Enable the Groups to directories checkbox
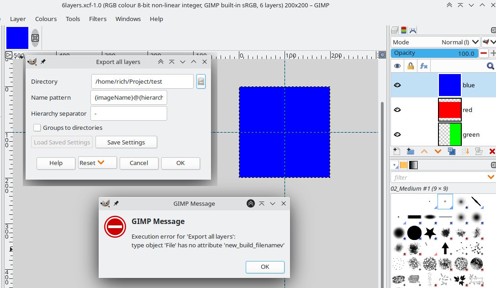Image resolution: width=496 pixels, height=288 pixels. pyautogui.click(x=37, y=128)
